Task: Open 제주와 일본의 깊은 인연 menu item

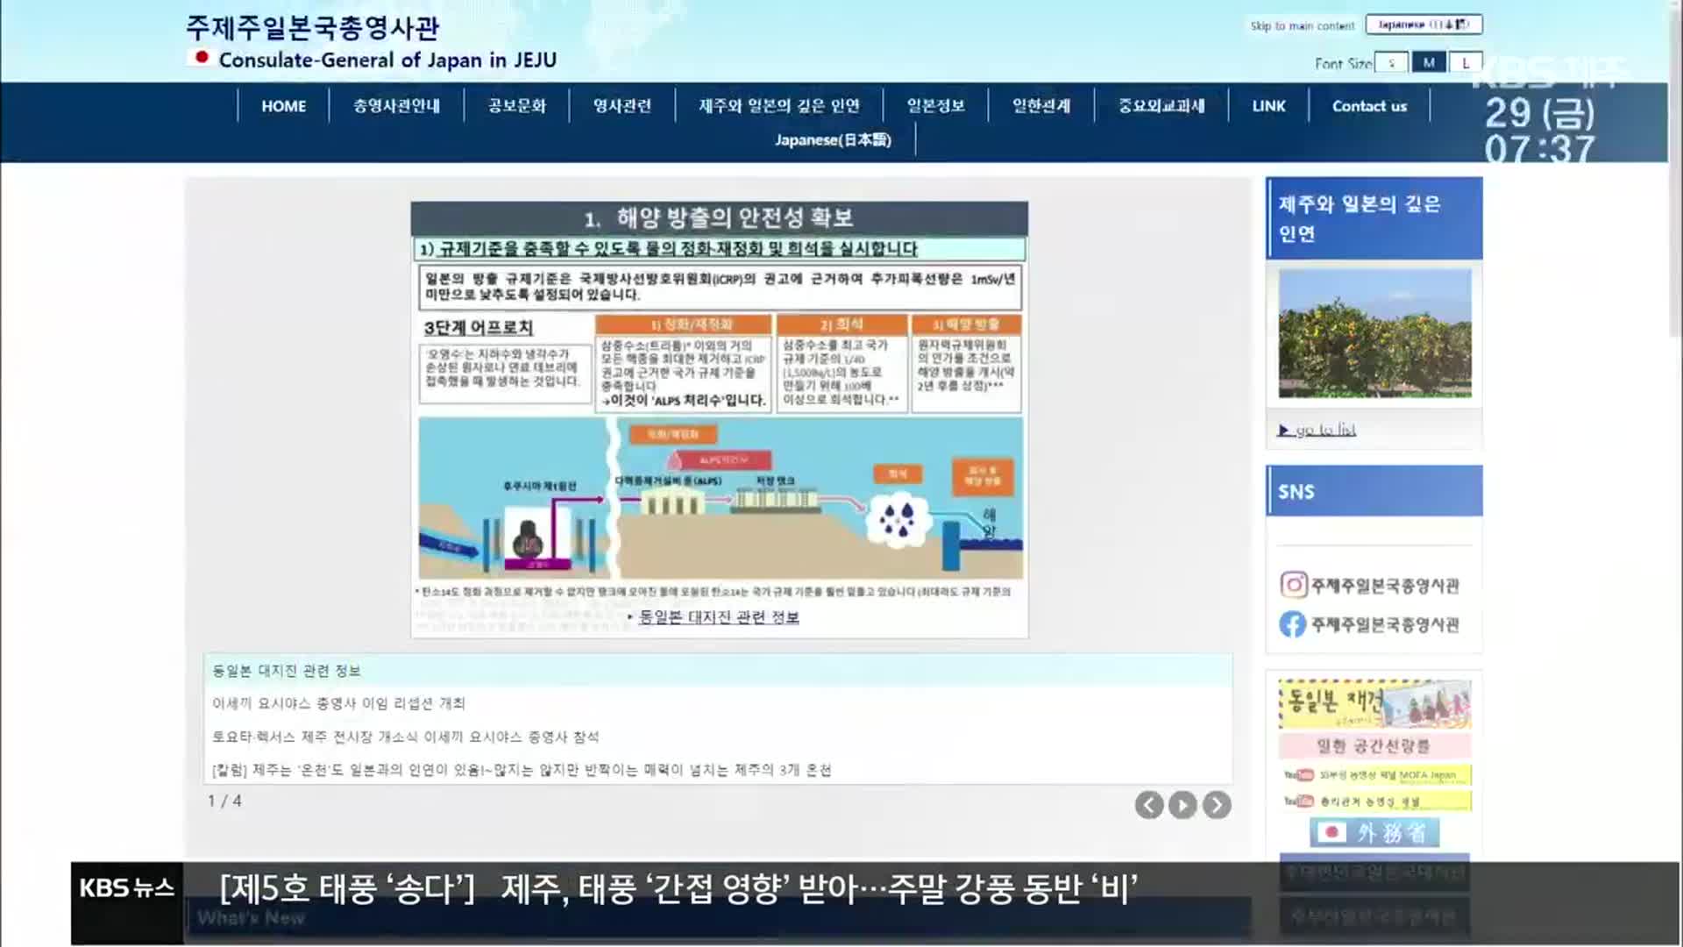Action: click(778, 106)
